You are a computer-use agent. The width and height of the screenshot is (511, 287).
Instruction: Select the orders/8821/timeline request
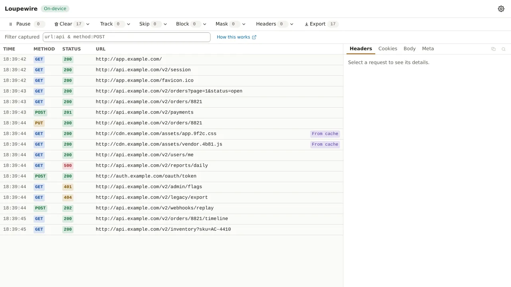(171, 219)
